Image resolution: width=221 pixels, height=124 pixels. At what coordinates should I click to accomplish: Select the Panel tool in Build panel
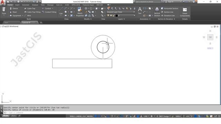point(13,12)
